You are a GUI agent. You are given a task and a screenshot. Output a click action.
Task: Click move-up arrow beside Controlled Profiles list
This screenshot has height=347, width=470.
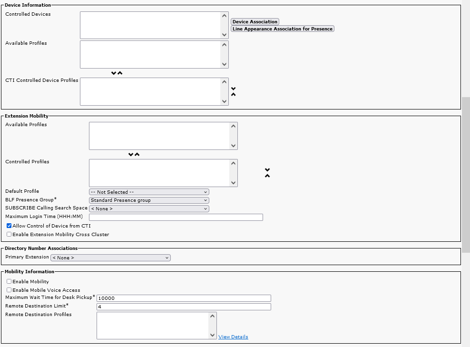click(x=267, y=176)
